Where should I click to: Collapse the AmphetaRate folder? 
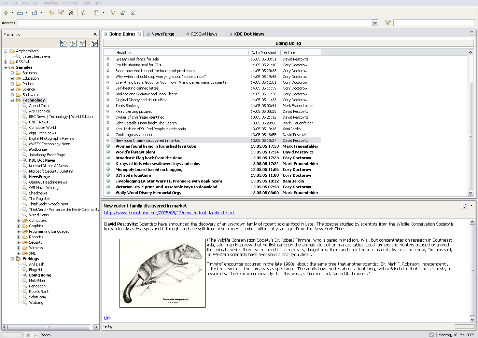[6, 51]
